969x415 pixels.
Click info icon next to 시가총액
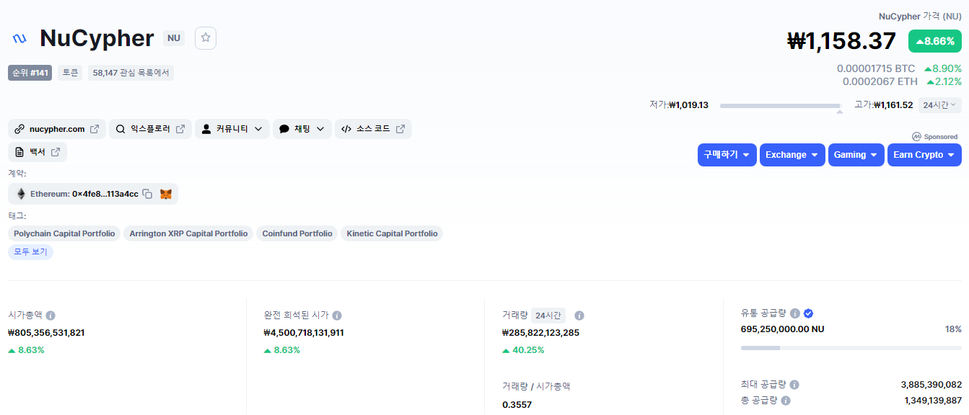click(51, 316)
